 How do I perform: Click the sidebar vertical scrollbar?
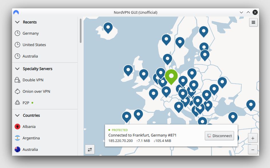[81, 31]
